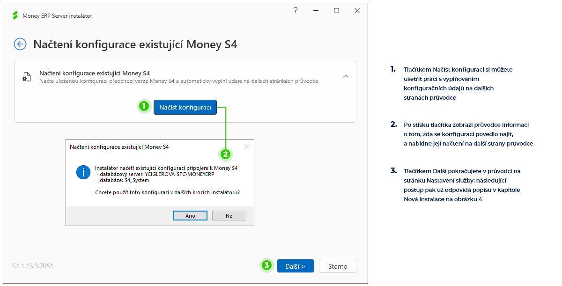Decline with the Ne button
Screen dimensions: 562x286
tap(229, 215)
